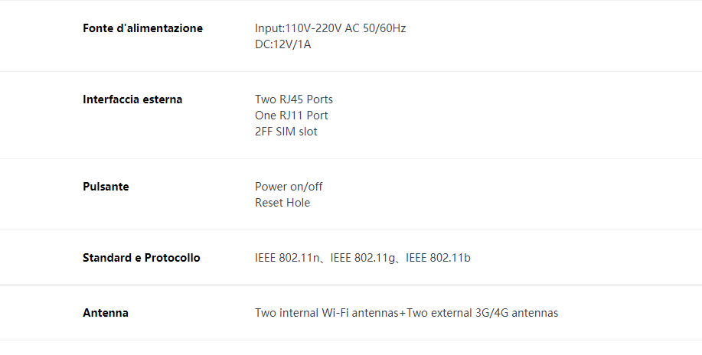This screenshot has width=702, height=355.
Task: Click the Fonte d'alimentazione label
Action: click(142, 28)
